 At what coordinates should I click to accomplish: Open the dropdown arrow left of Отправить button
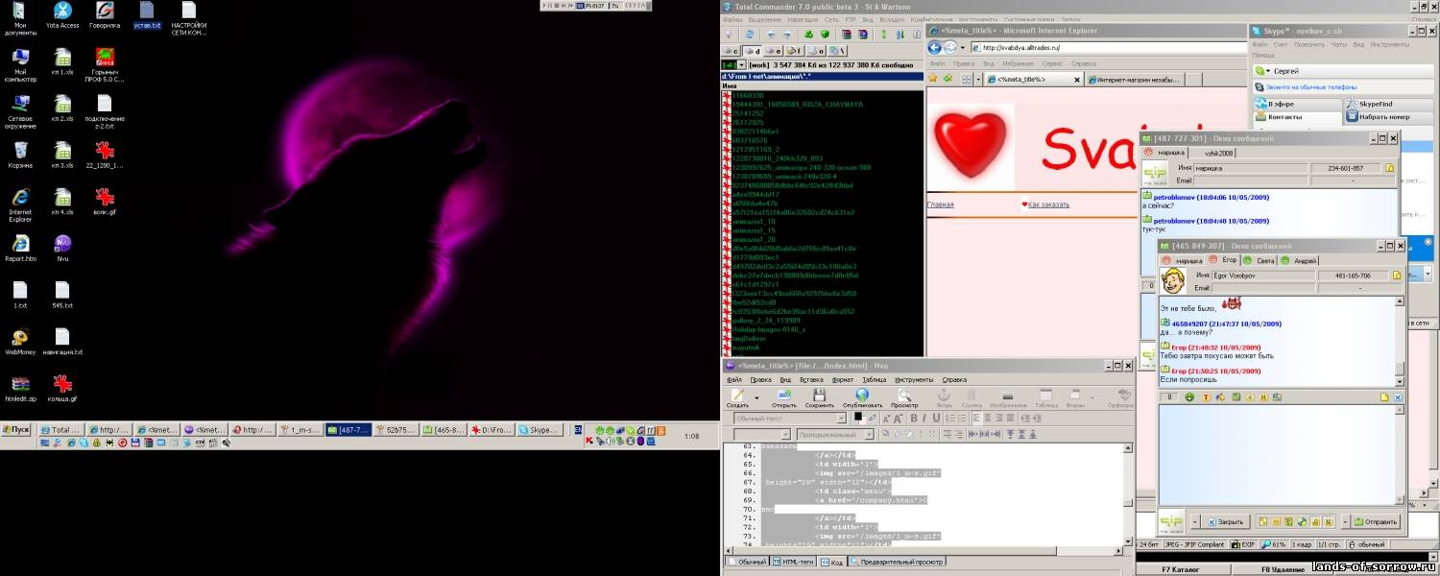[1347, 522]
